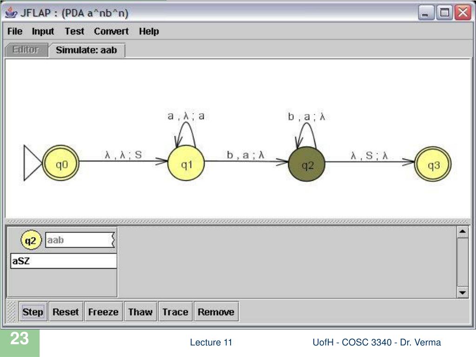Click the Freeze button
Image resolution: width=476 pixels, height=357 pixels.
tap(104, 312)
